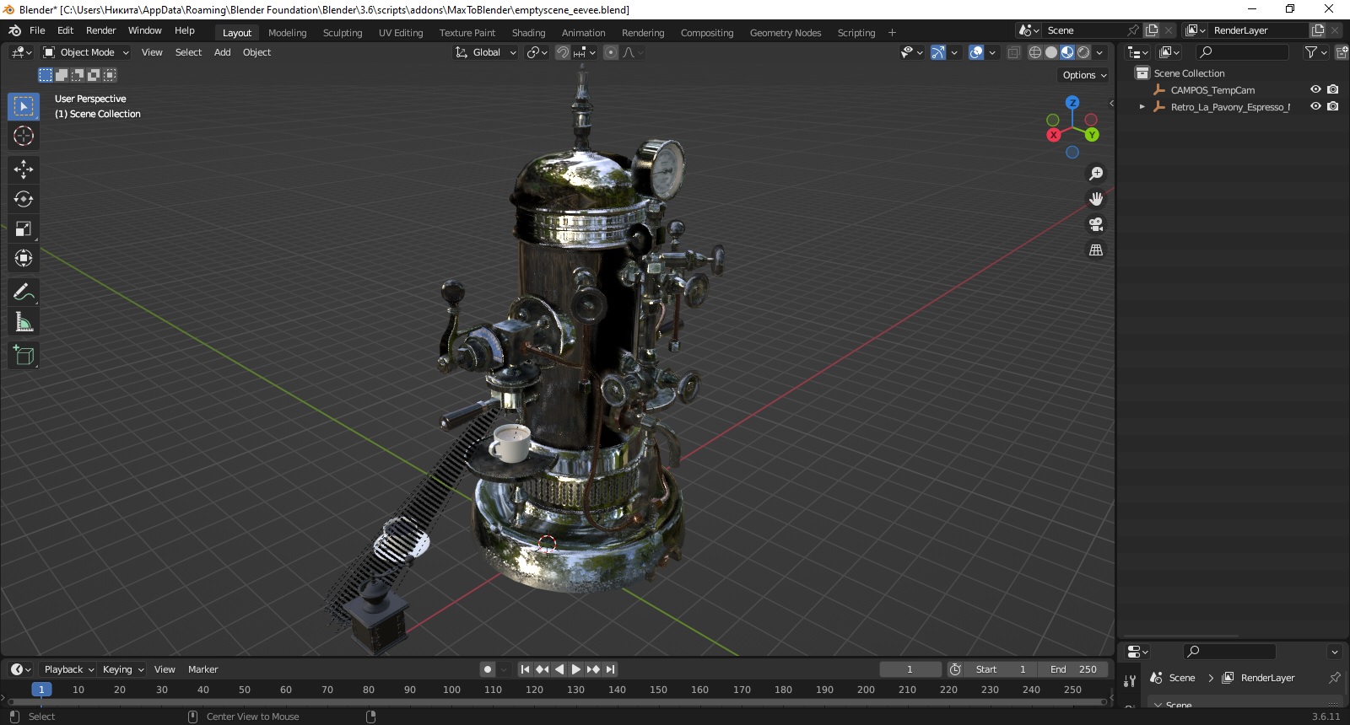Click the Z axis on navigation gizmo
Screen dimensions: 1350x725
pos(1072,103)
